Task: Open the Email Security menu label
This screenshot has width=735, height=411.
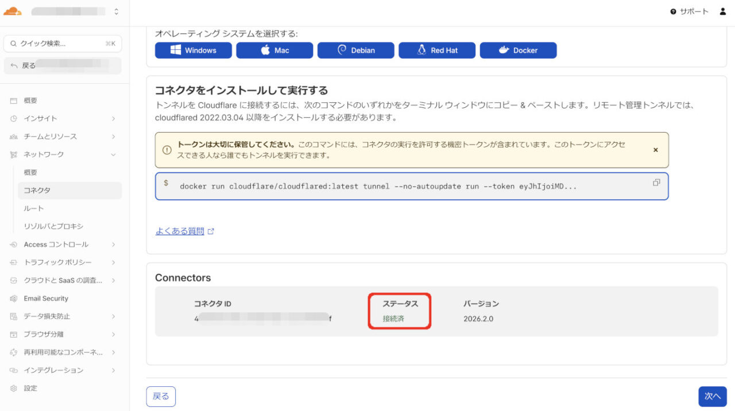Action: [x=46, y=298]
